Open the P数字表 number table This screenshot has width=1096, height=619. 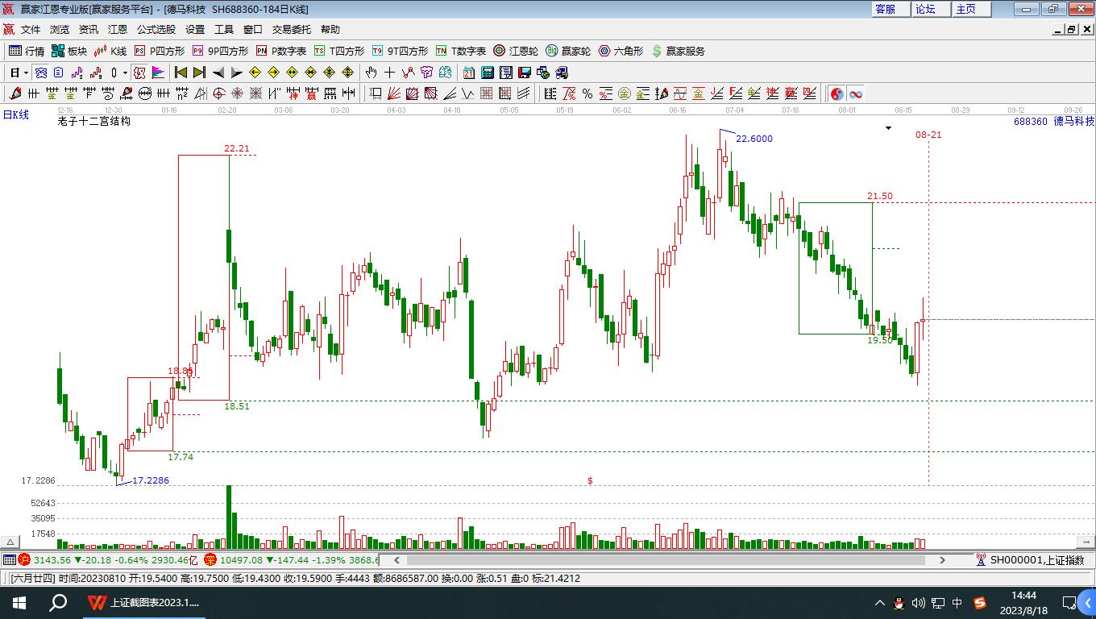pos(281,51)
